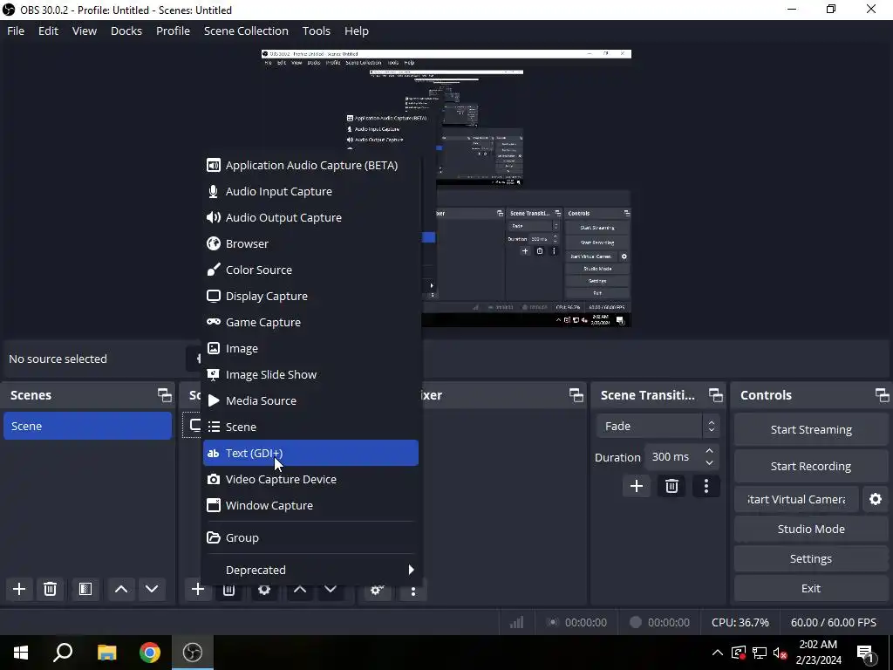893x670 pixels.
Task: Click Start Recording button
Action: (811, 467)
